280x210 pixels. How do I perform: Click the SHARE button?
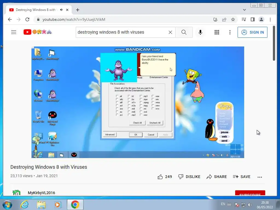(217, 177)
